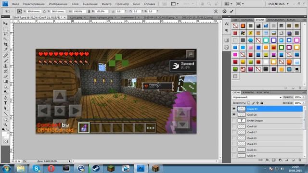
Task: Hide layer Слой 21 with eye icon
Action: pyautogui.click(x=234, y=109)
